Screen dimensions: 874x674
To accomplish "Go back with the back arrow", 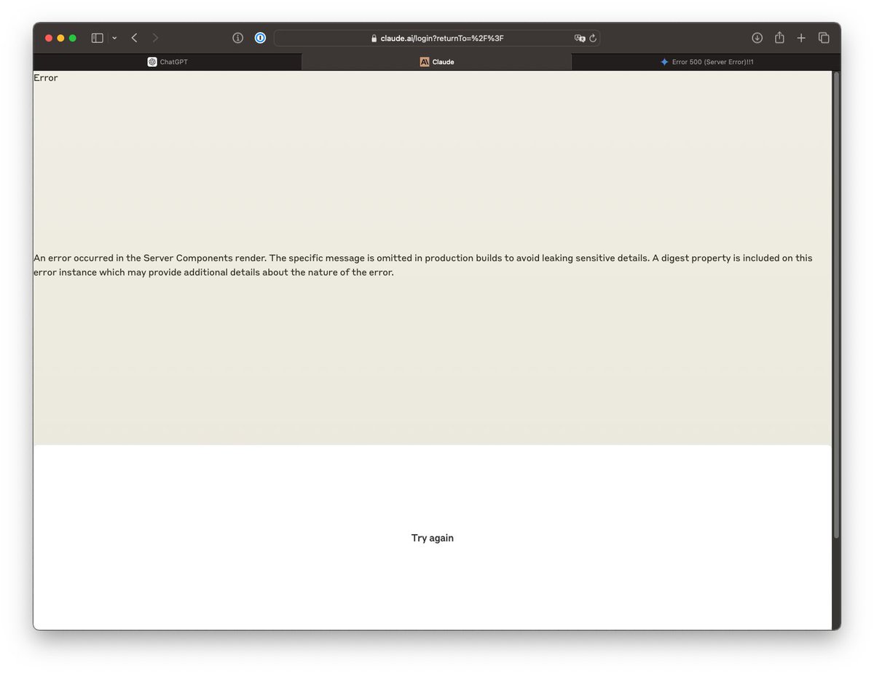I will (134, 38).
